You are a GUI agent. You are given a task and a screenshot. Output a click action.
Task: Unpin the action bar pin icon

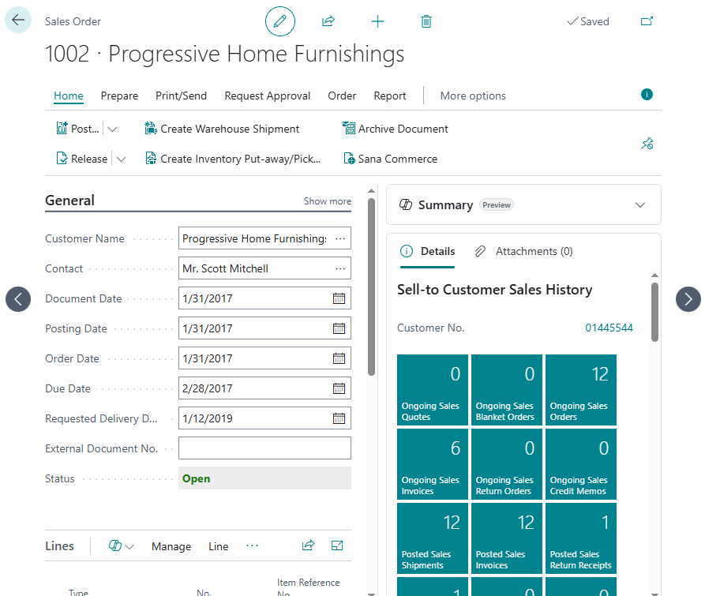coord(647,144)
